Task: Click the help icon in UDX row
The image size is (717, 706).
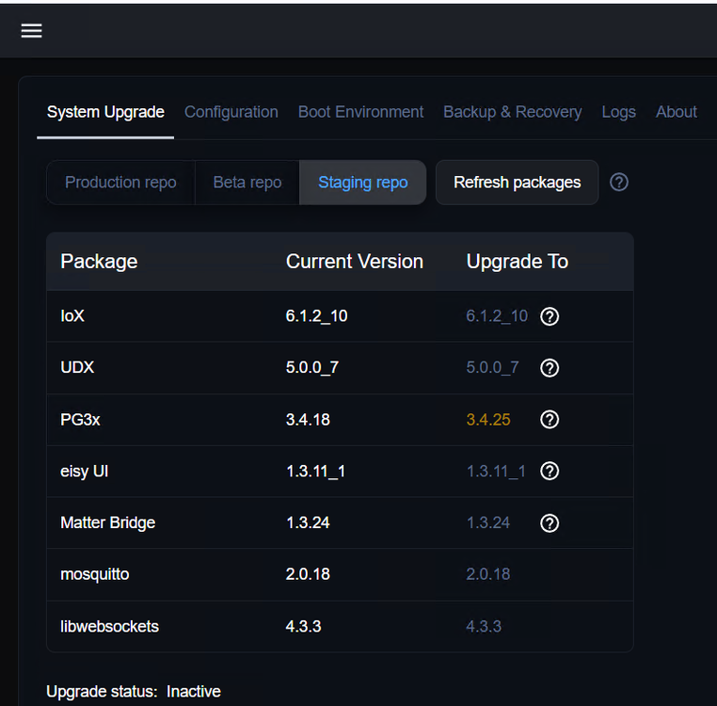Action: 550,368
